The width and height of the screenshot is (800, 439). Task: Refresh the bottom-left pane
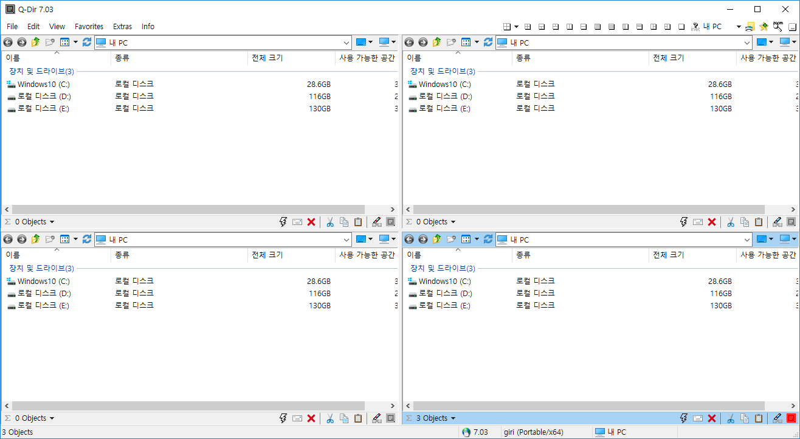tap(87, 240)
